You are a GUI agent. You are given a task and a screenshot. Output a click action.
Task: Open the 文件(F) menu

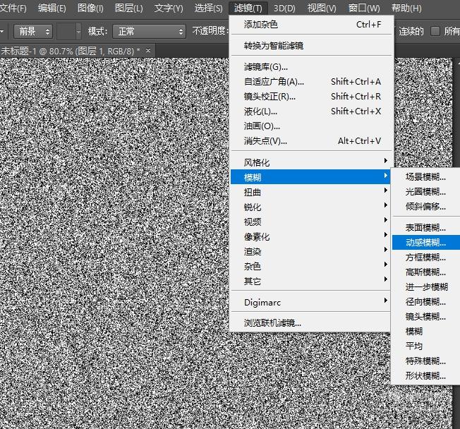point(13,8)
